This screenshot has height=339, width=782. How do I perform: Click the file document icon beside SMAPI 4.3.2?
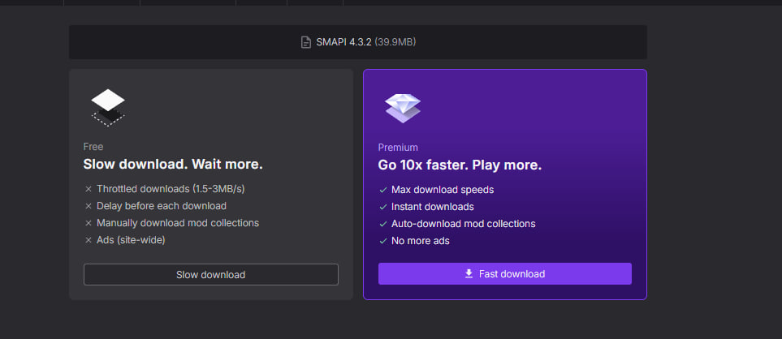pos(305,42)
